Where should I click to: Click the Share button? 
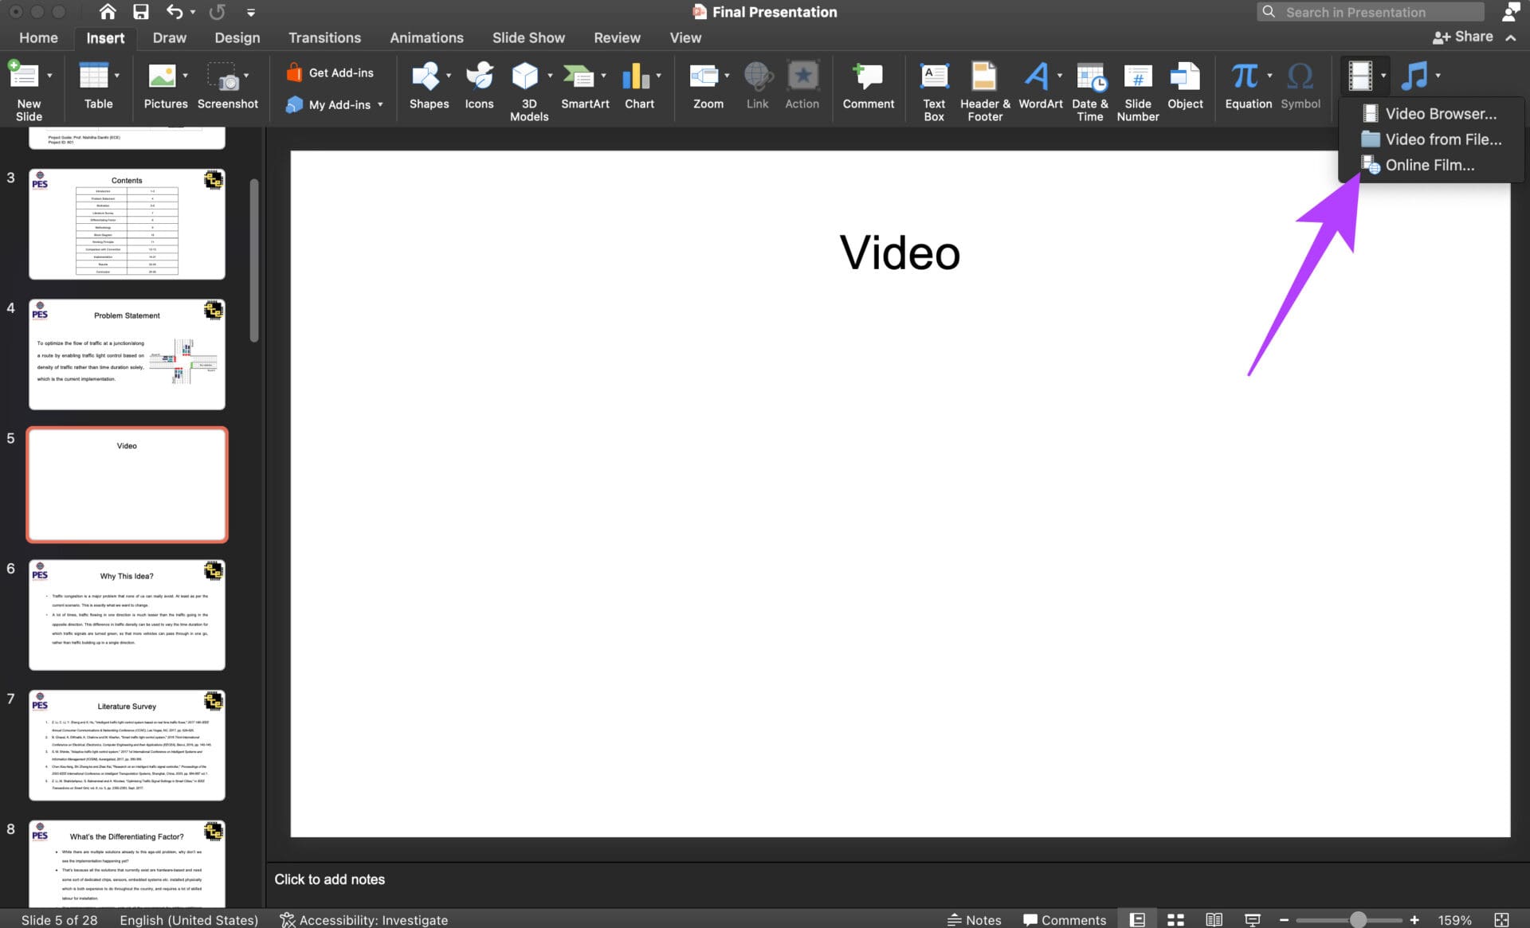point(1463,37)
